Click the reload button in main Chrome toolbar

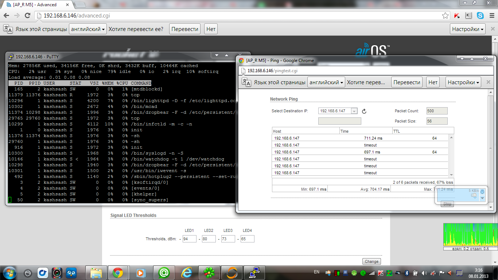click(x=27, y=16)
